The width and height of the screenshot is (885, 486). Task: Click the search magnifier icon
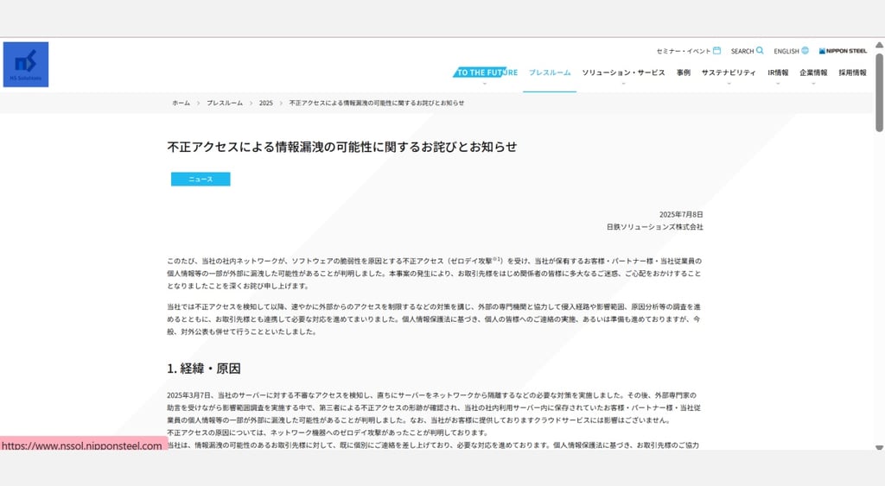760,51
